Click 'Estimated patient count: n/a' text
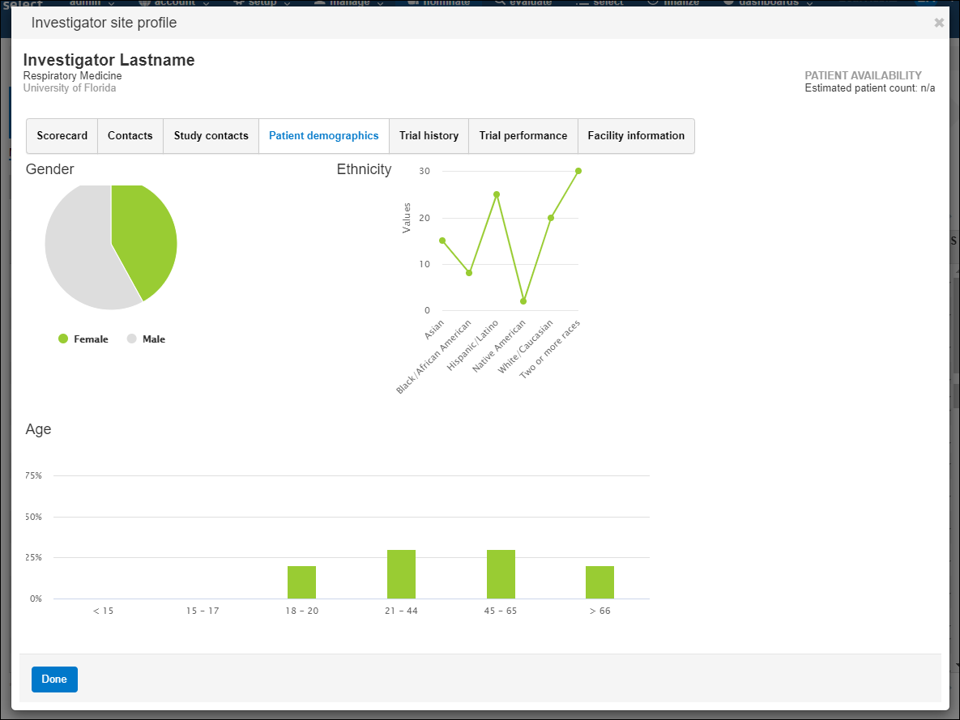 (x=870, y=88)
